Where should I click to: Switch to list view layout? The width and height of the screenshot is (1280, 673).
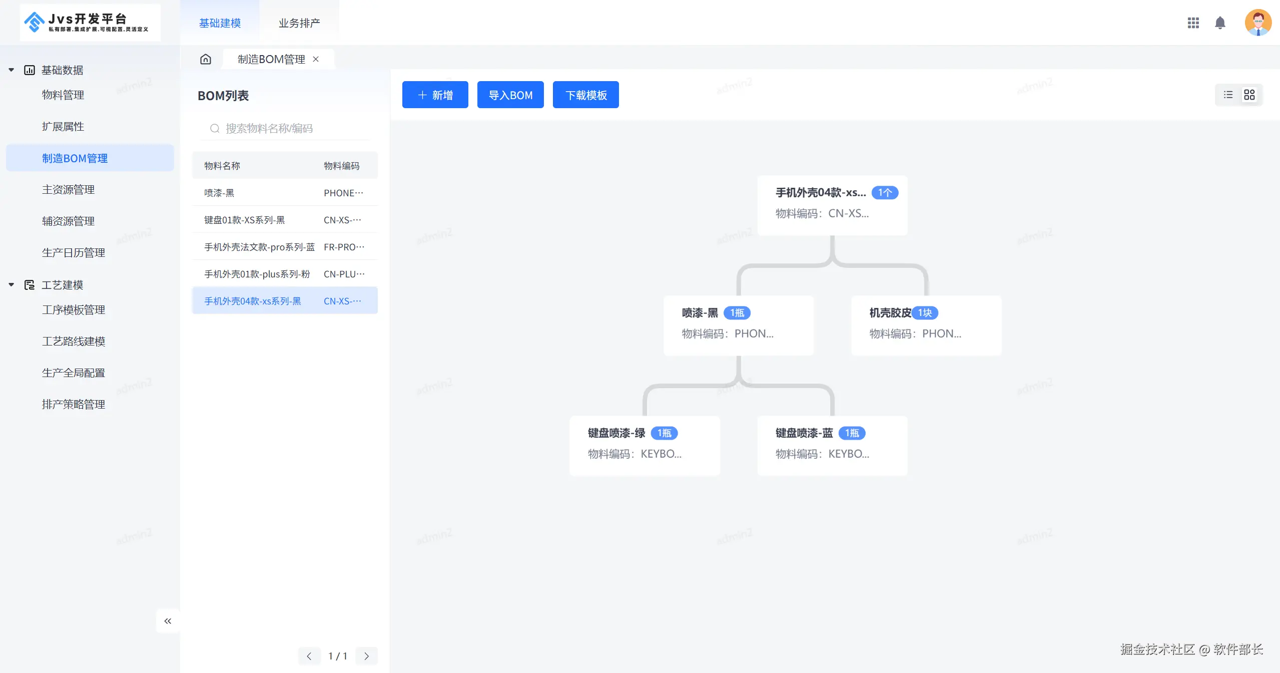pos(1228,95)
